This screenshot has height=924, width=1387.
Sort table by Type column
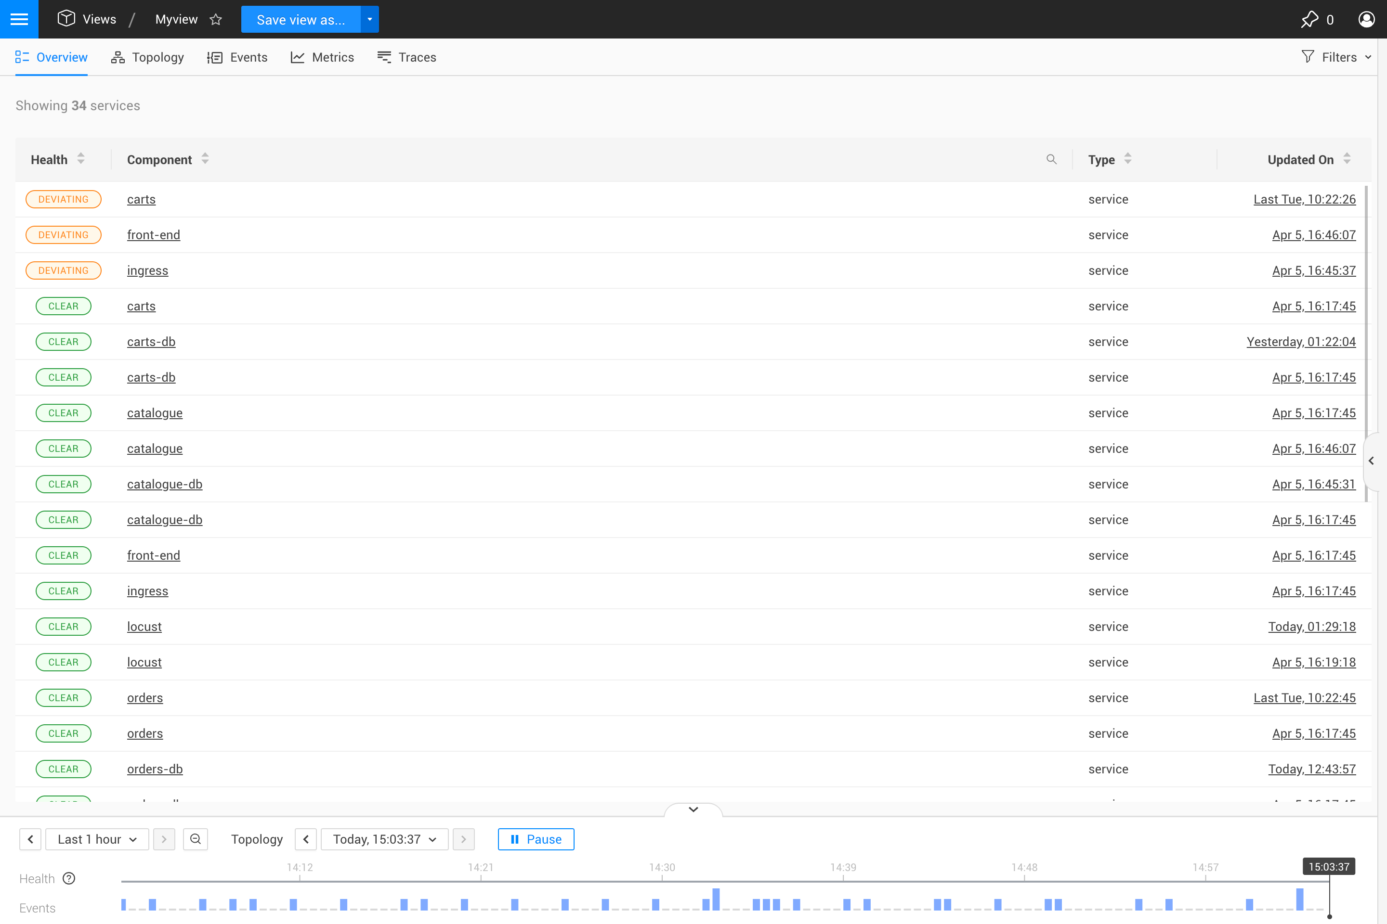1127,159
